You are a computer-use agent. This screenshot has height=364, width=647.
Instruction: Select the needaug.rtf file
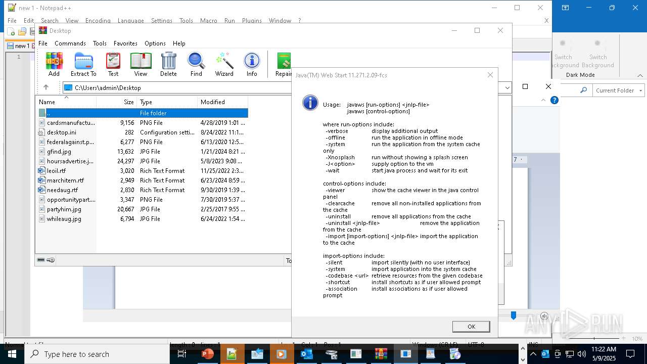pos(143,190)
